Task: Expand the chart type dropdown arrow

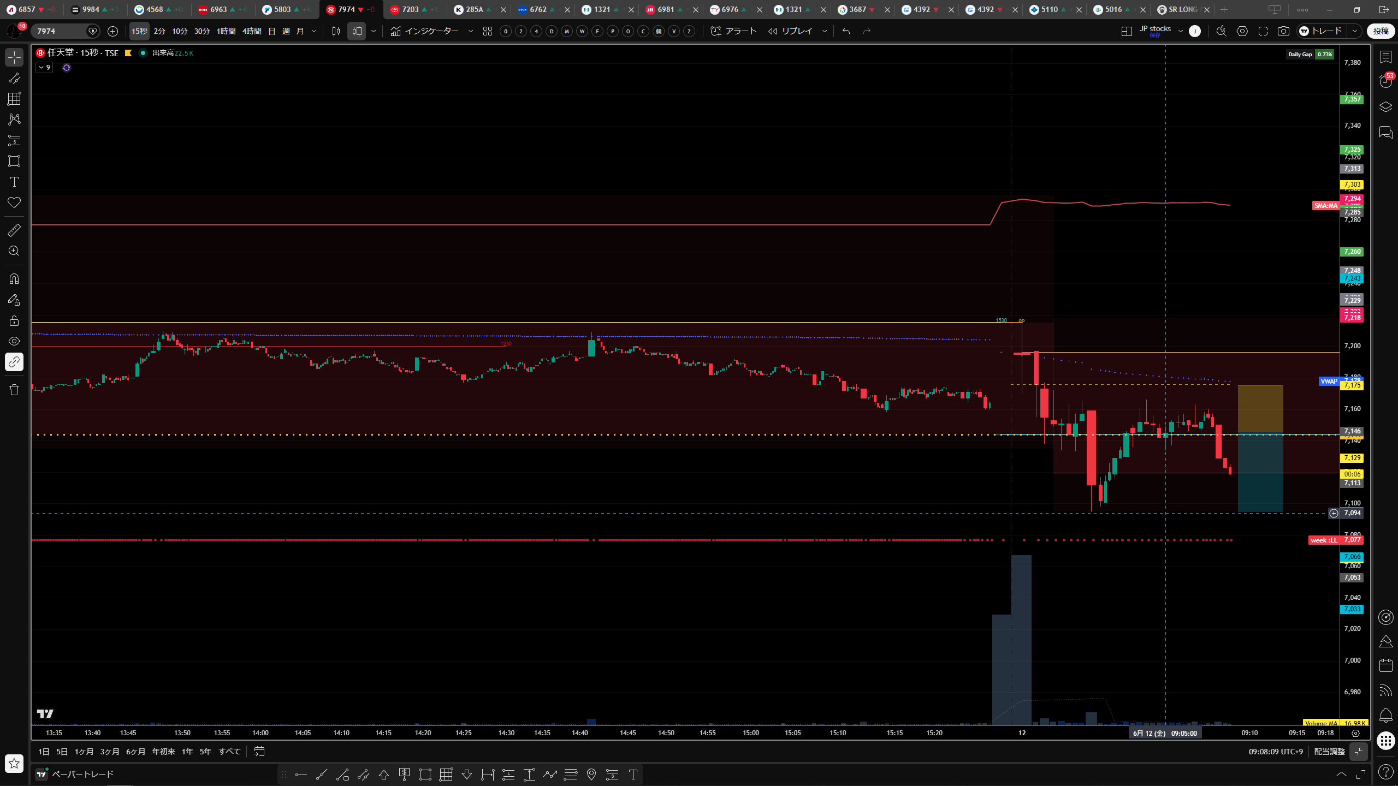Action: [374, 31]
